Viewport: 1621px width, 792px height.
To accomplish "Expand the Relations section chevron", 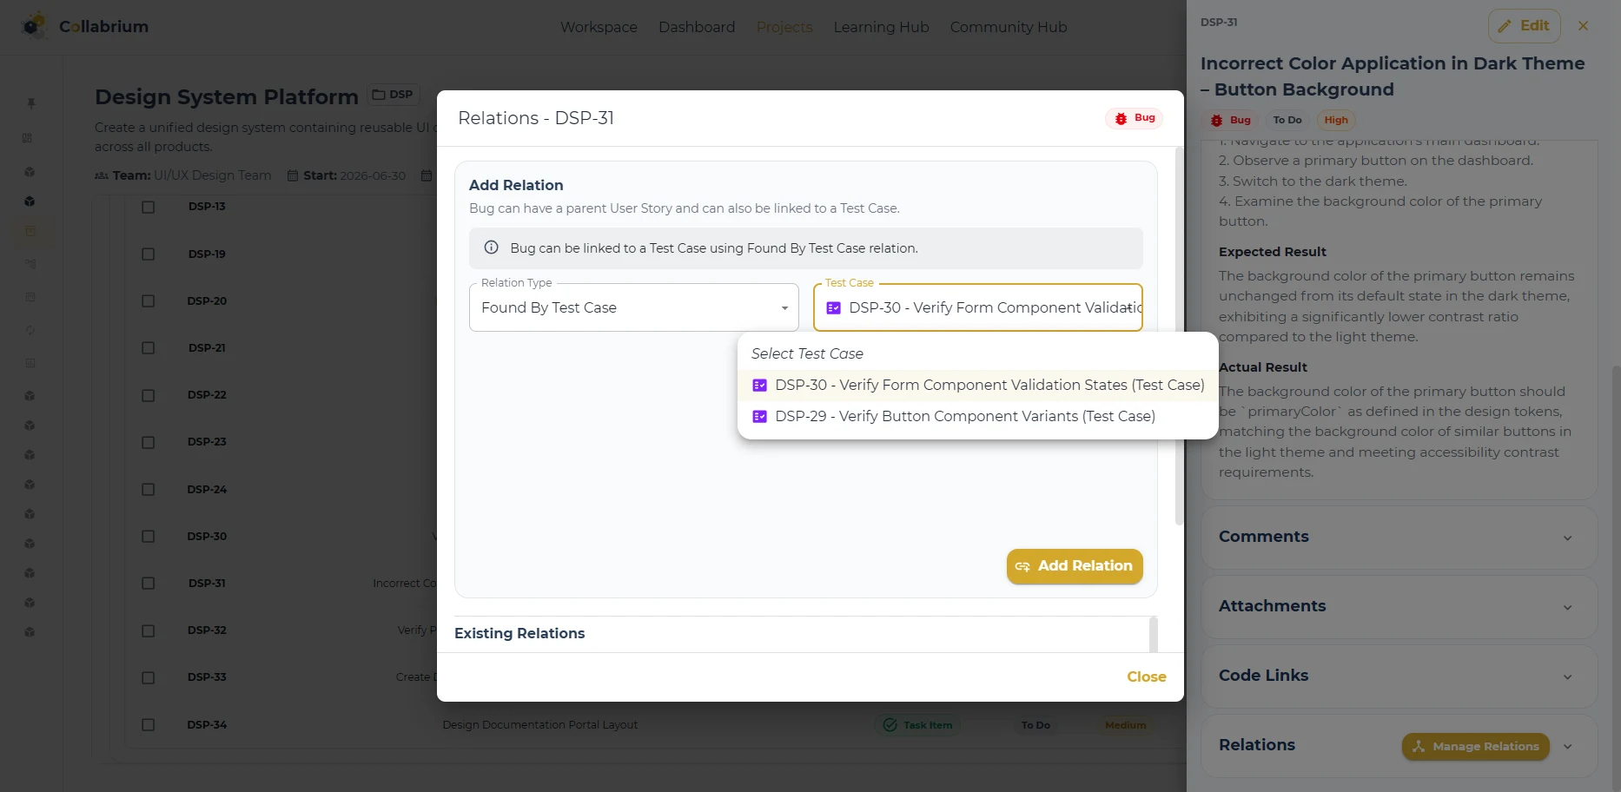I will 1568,747.
